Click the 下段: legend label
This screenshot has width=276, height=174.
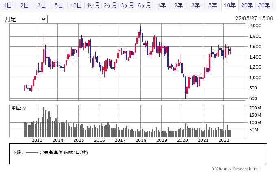point(18,152)
